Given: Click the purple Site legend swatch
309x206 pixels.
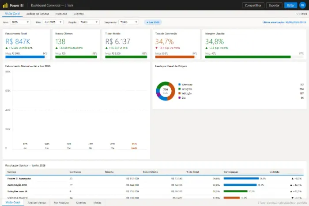Looking at the screenshot, I should coord(180,97).
